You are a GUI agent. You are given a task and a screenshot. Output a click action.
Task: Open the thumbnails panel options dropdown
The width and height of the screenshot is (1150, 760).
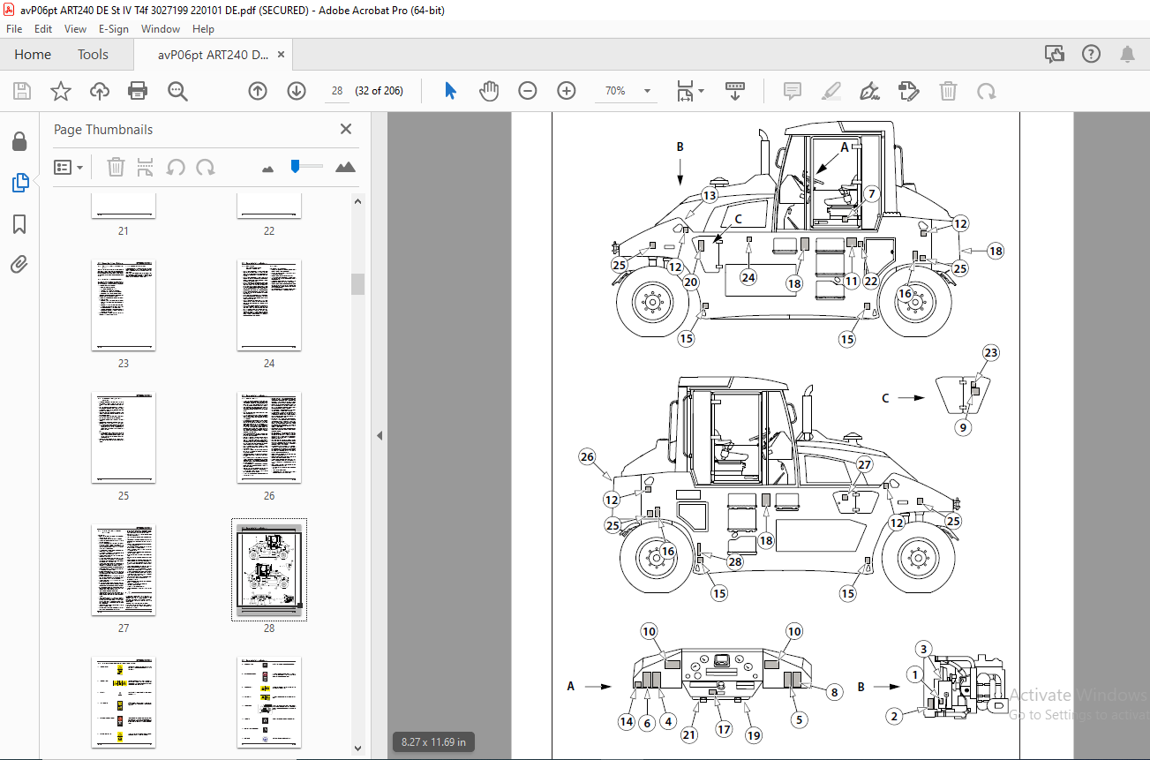pos(68,167)
